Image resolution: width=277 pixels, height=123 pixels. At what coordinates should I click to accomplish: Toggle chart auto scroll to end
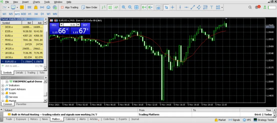(x=144, y=7)
